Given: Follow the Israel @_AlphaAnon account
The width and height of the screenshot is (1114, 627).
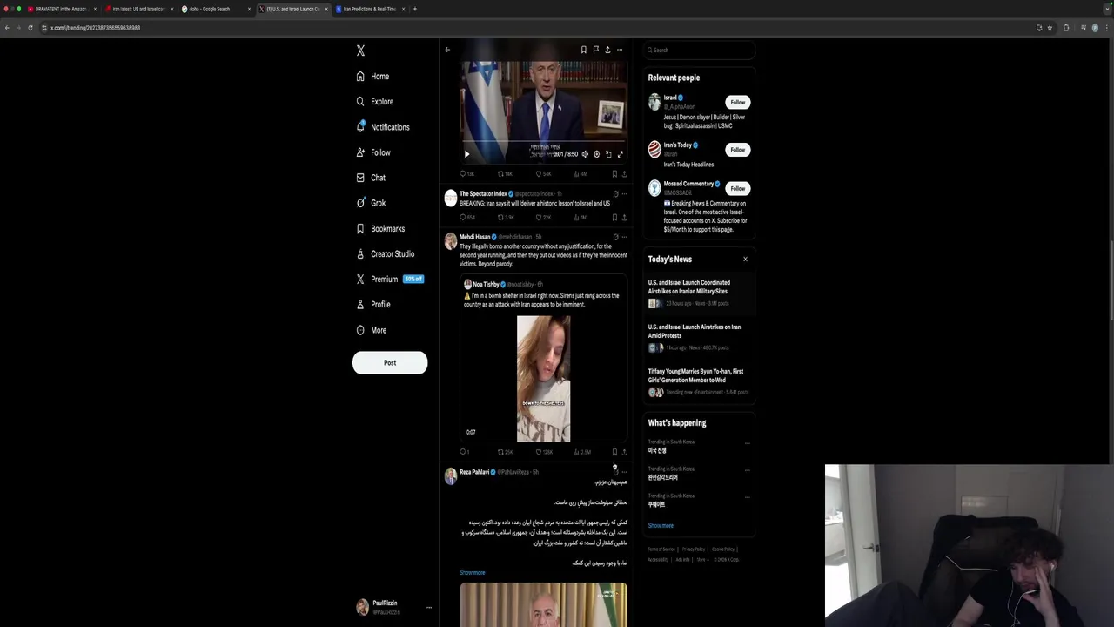Looking at the screenshot, I should pyautogui.click(x=737, y=102).
